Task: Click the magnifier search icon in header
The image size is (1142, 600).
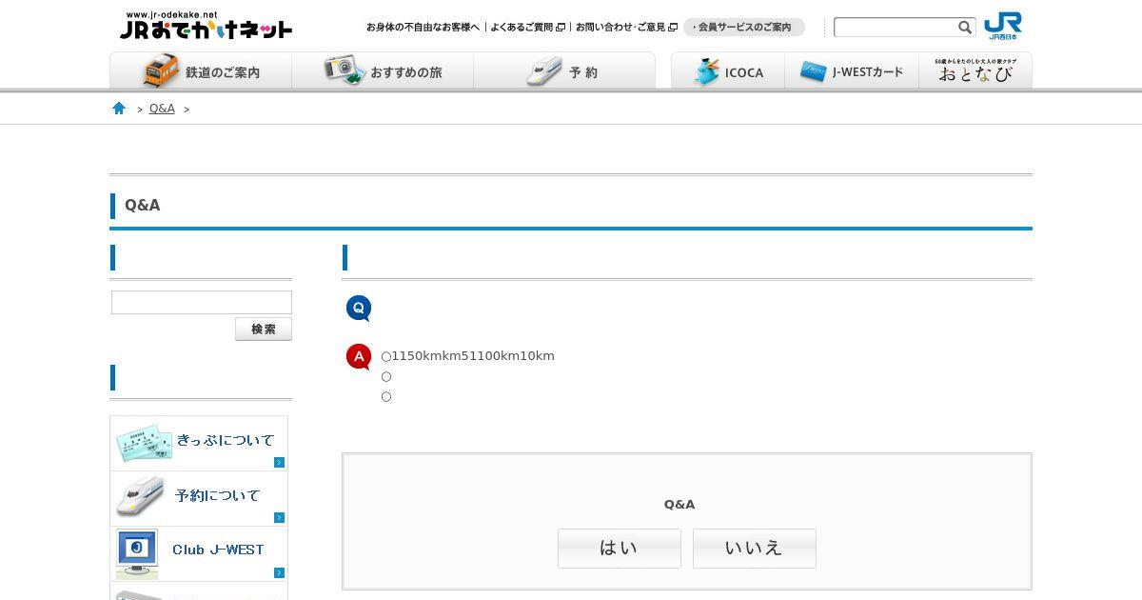Action: [965, 28]
